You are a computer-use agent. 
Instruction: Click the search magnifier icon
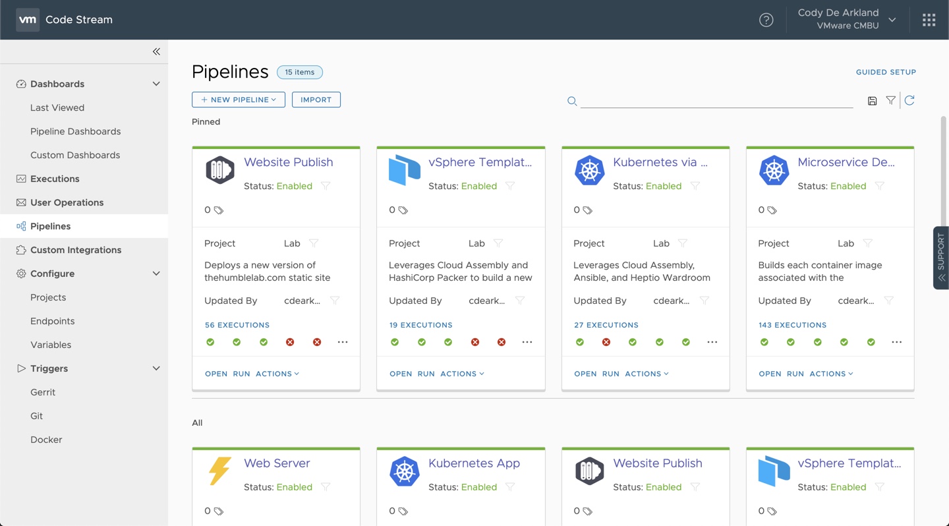pyautogui.click(x=572, y=101)
